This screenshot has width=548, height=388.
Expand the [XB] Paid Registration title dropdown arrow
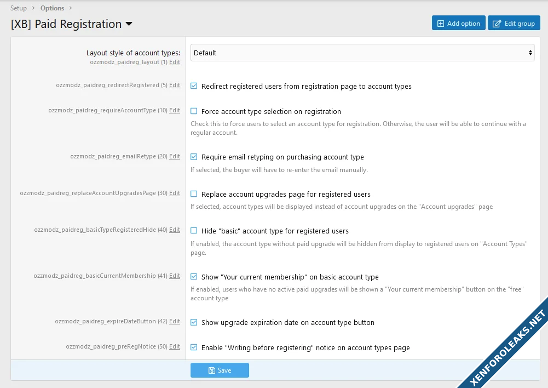(x=129, y=24)
